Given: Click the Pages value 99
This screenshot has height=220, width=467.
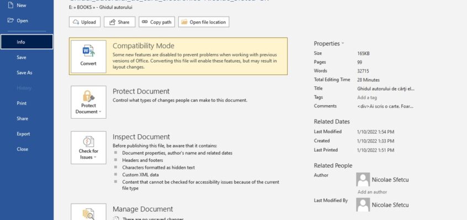Looking at the screenshot, I should 359,62.
